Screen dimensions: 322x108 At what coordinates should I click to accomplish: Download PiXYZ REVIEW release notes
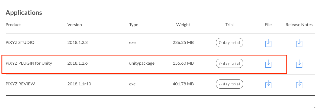299,84
